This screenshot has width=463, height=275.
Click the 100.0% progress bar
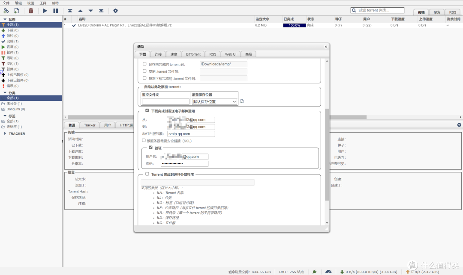click(x=294, y=25)
